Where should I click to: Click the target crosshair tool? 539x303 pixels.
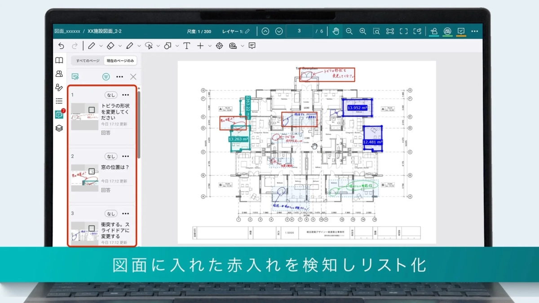pos(219,46)
